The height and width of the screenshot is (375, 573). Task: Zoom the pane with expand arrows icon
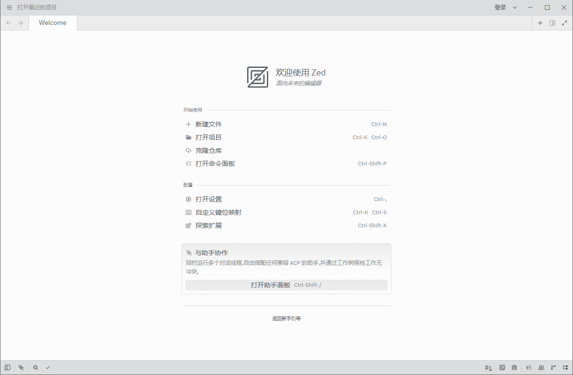565,23
